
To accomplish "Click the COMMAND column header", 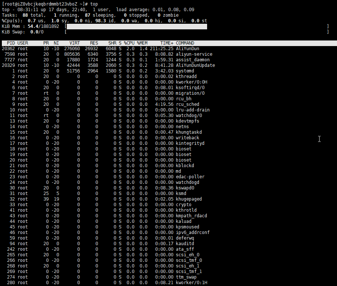I will click(x=185, y=43).
